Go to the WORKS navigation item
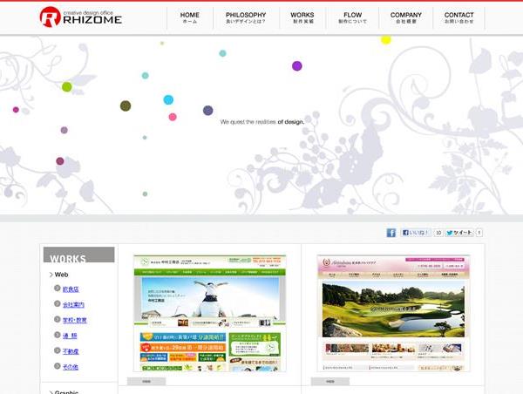 coord(302,17)
